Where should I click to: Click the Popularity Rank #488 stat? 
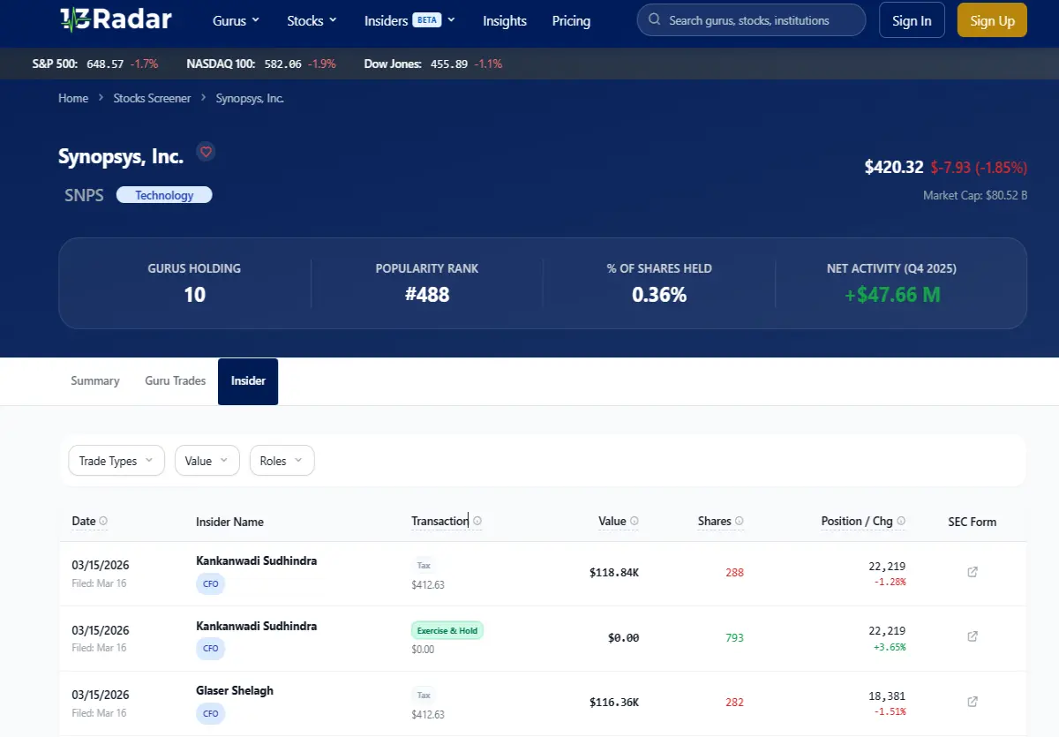point(427,283)
